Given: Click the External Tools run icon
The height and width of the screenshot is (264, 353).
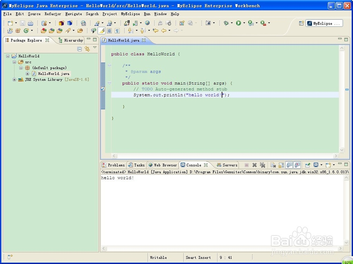Looking at the screenshot, I should [x=263, y=23].
